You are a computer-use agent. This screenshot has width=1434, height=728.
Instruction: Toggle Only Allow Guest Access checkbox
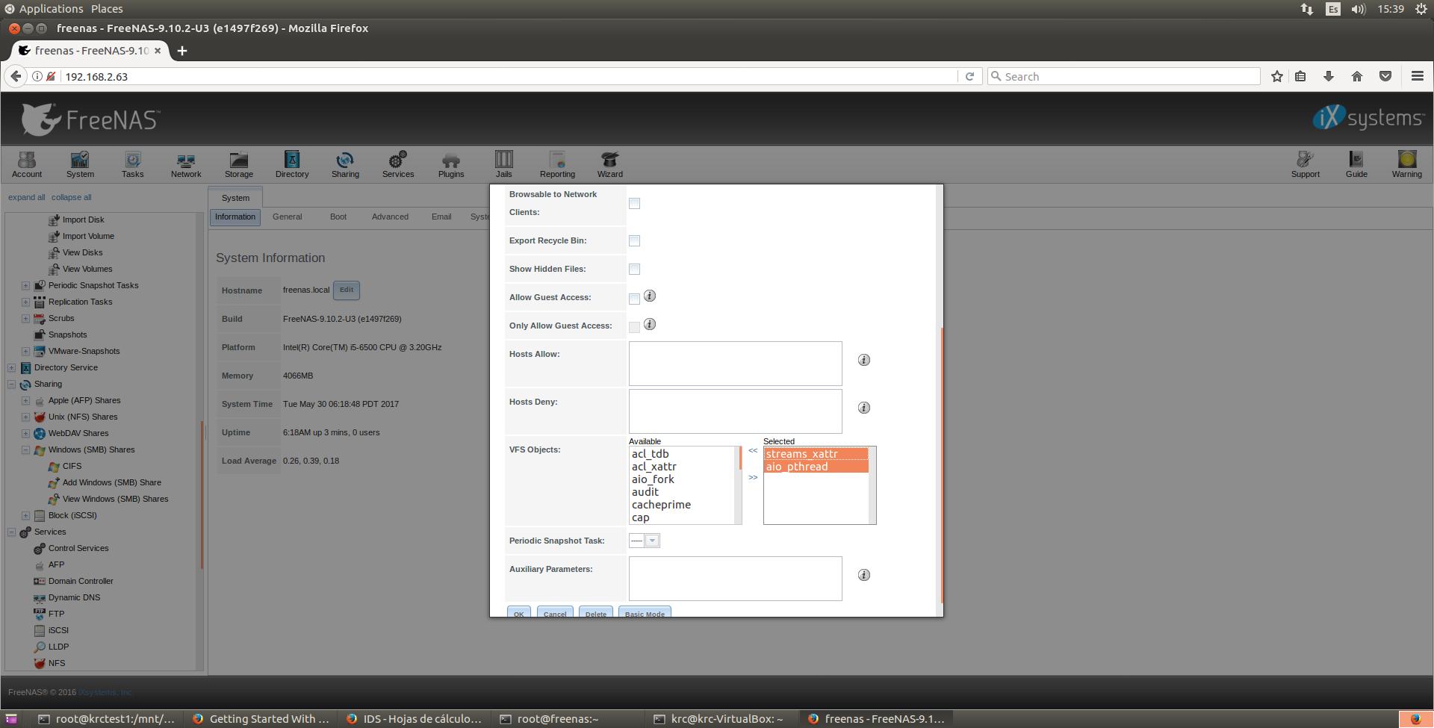point(634,327)
